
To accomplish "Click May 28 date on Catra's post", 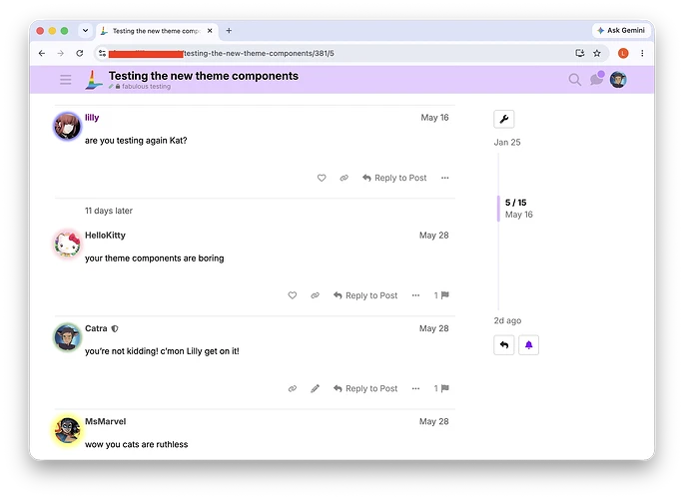I will (433, 328).
